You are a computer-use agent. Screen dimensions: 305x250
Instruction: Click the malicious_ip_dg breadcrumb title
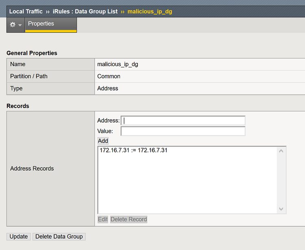(x=150, y=11)
